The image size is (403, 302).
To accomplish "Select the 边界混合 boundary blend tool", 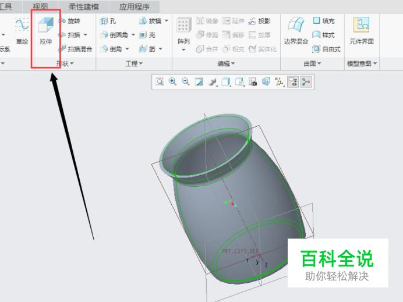I will click(x=296, y=31).
